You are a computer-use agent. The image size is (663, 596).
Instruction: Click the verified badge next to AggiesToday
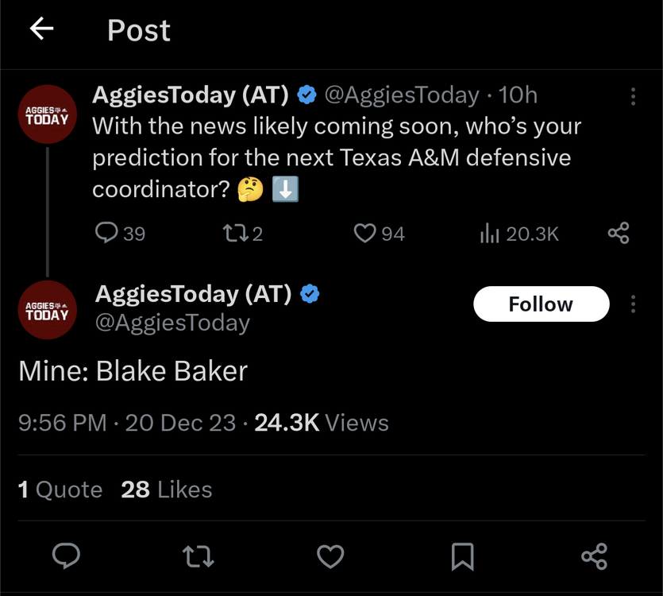(x=306, y=94)
